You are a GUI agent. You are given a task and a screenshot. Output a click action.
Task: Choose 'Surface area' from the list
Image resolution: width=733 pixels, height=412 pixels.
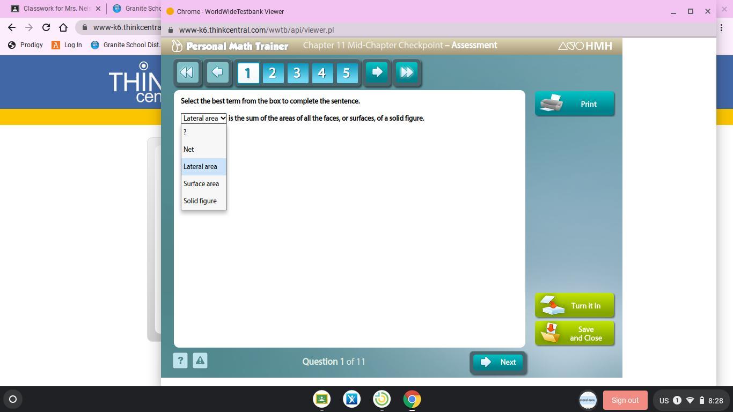point(204,183)
